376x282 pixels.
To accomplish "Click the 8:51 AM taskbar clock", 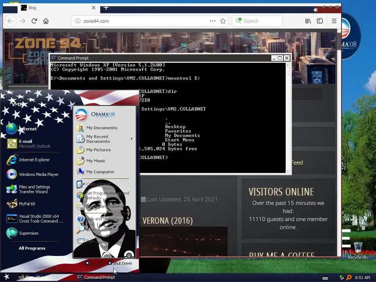I will (362, 278).
